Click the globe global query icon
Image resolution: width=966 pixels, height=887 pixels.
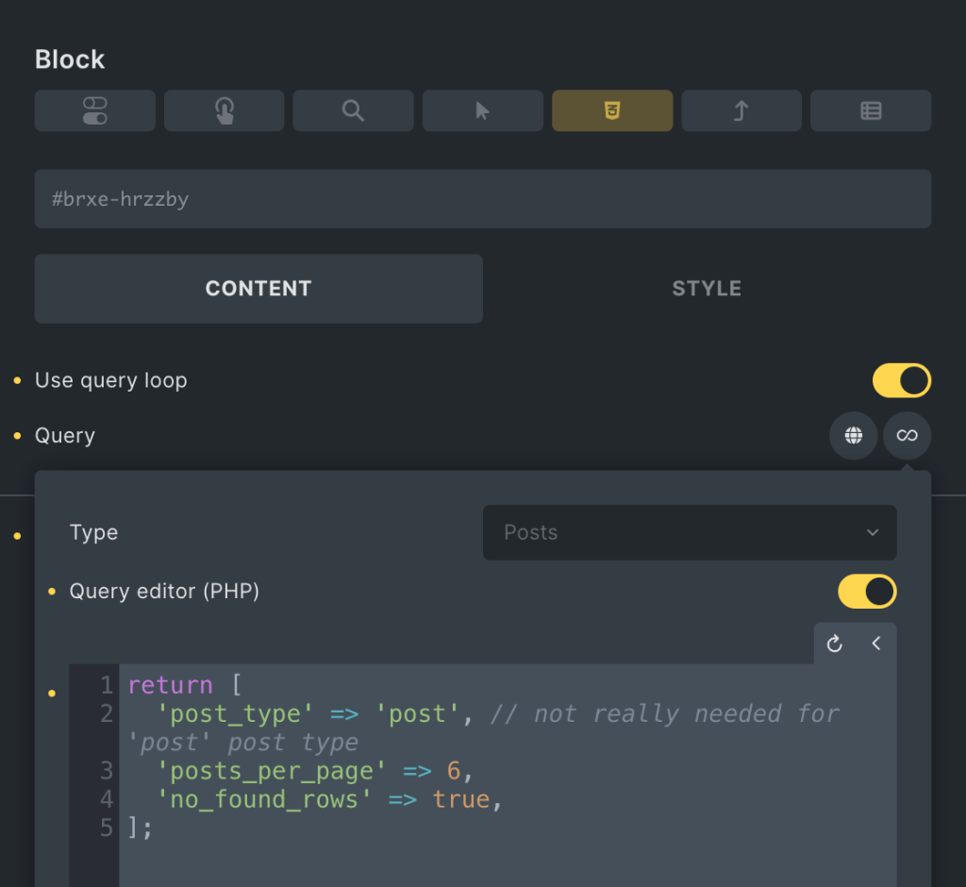(x=853, y=436)
